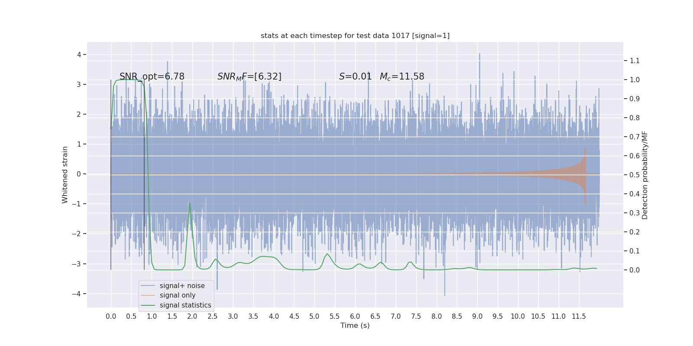Click the green statistics spike near 2.0 s
This screenshot has height=346, width=693.
point(190,204)
